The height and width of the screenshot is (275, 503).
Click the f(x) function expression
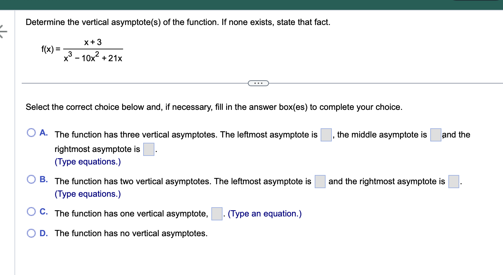click(82, 49)
